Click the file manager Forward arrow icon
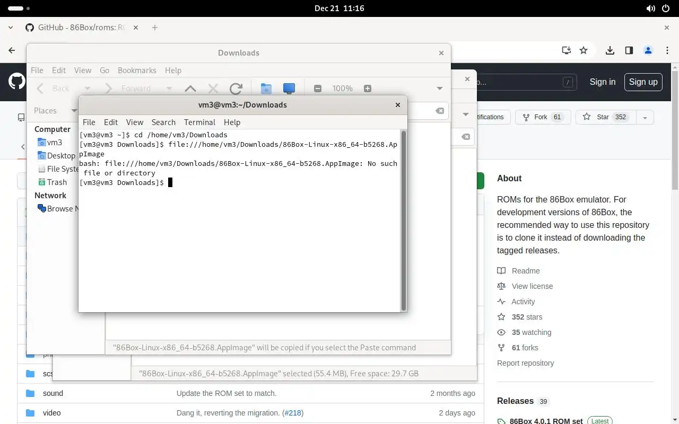679x424 pixels. tap(109, 89)
